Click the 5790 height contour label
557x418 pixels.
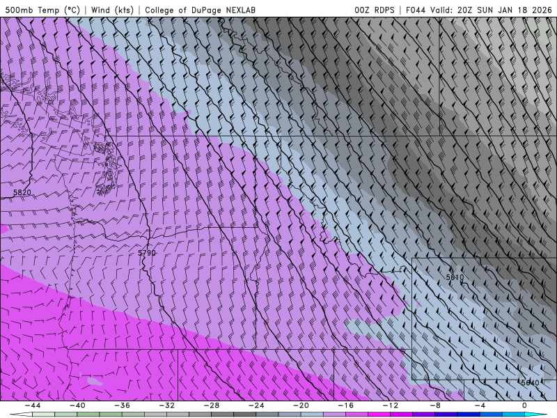(x=147, y=253)
